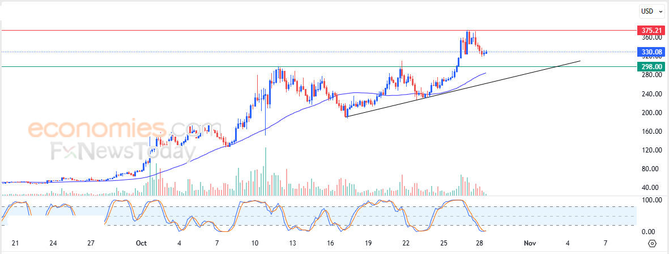Select the red 375.21 price label
Screen dimensions: 669x254
651,30
